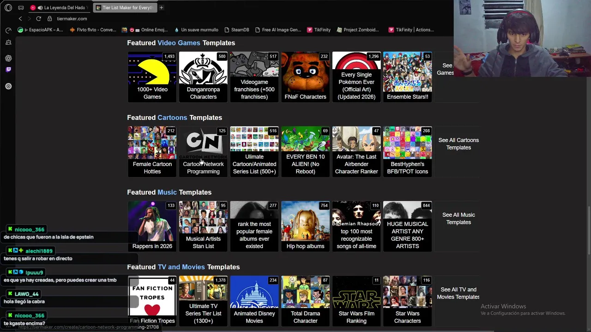
Task: Follow the Cartoons category link in heading
Action: pyautogui.click(x=172, y=118)
